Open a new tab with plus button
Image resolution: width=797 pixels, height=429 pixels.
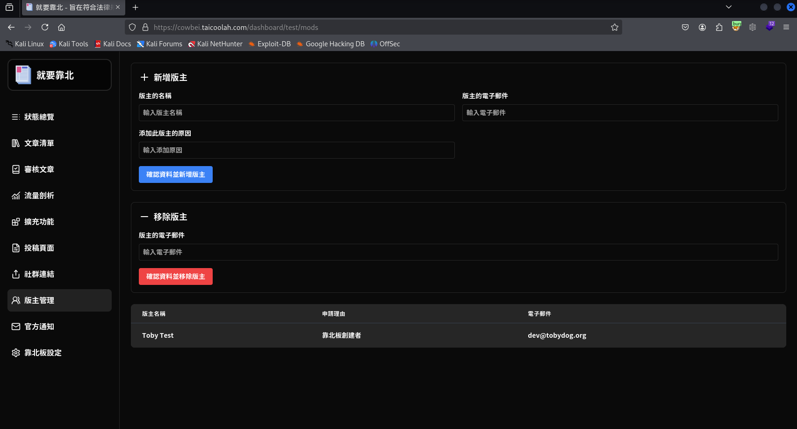pos(136,7)
